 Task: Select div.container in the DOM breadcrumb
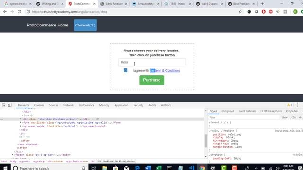(55, 161)
